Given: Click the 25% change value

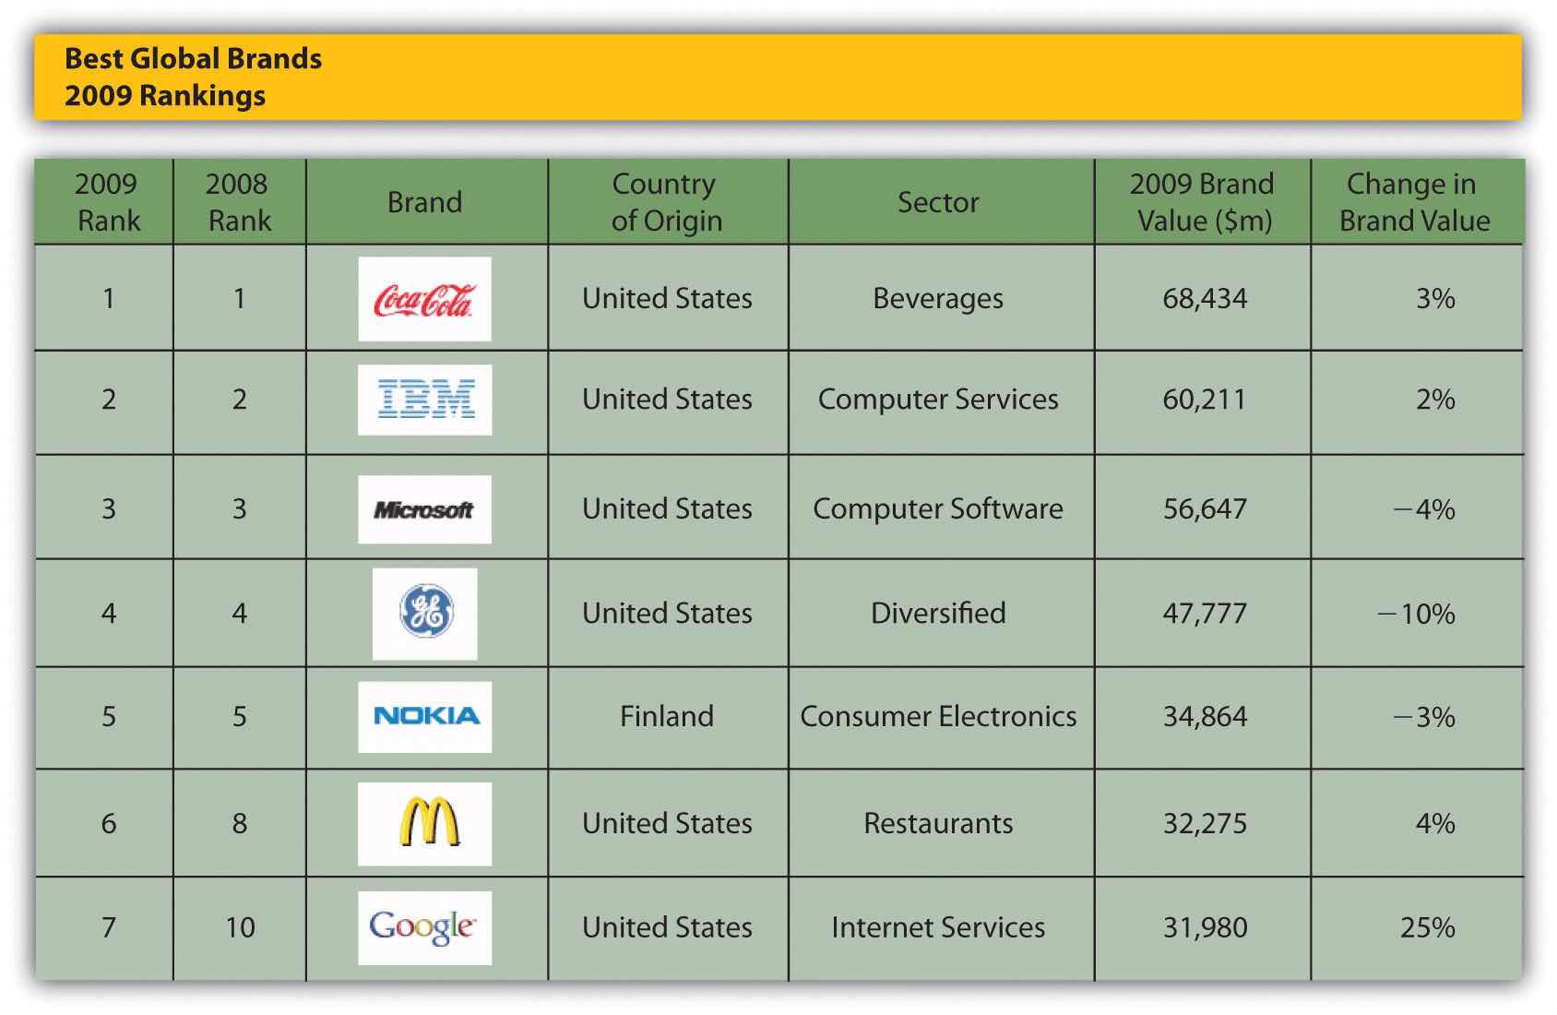Looking at the screenshot, I should [x=1427, y=927].
